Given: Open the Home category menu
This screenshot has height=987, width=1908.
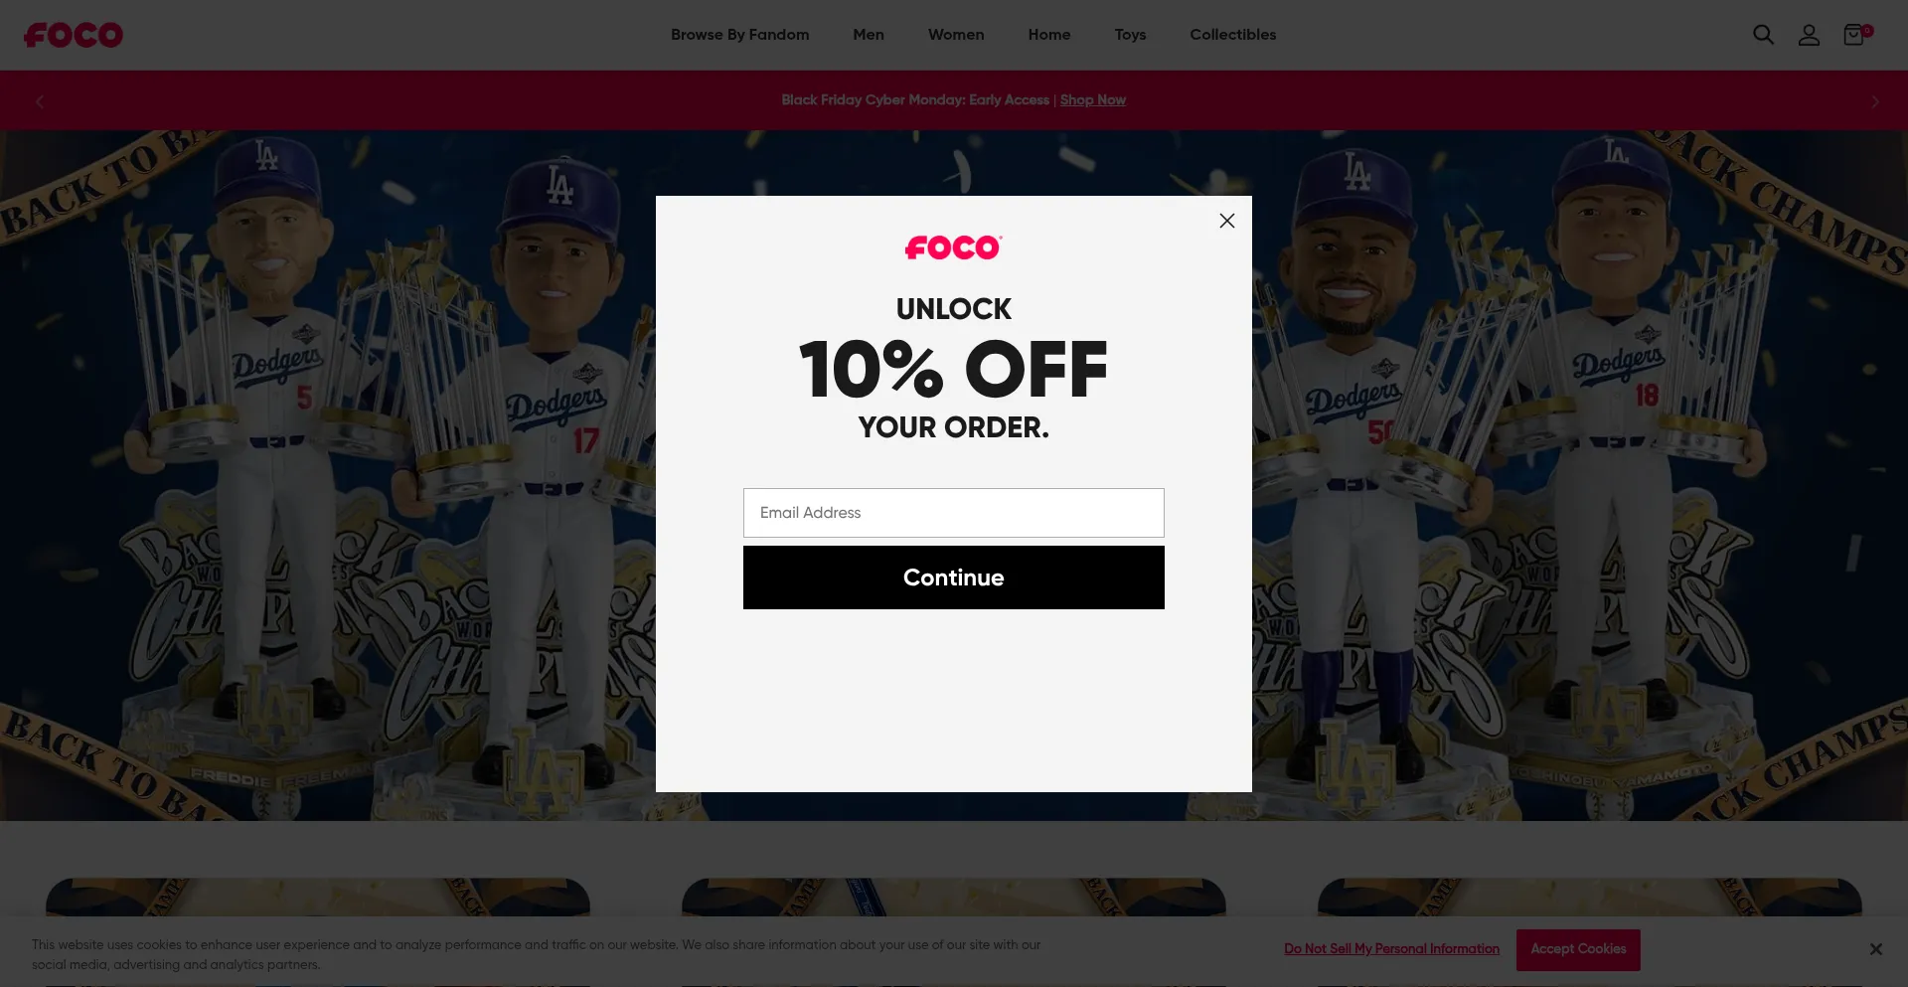Looking at the screenshot, I should coord(1049,35).
